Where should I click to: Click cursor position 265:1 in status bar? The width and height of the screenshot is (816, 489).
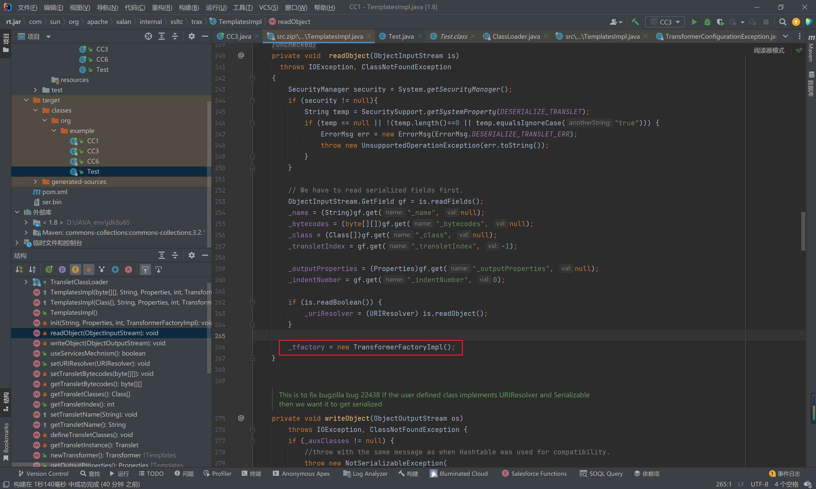point(723,484)
